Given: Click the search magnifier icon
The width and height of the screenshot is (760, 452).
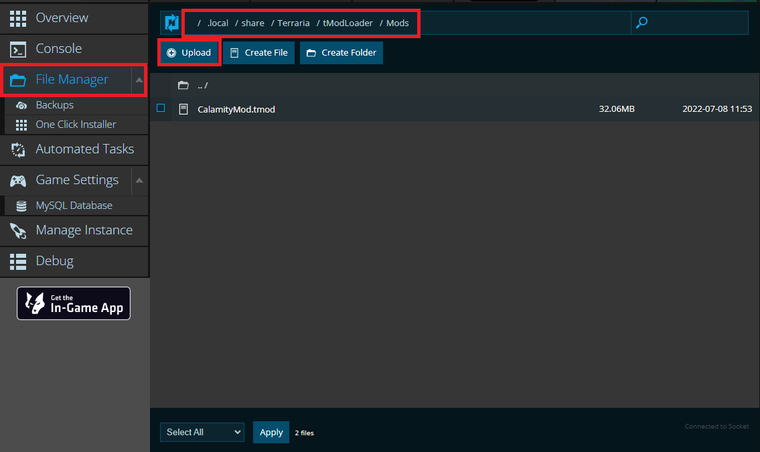Looking at the screenshot, I should pyautogui.click(x=641, y=23).
